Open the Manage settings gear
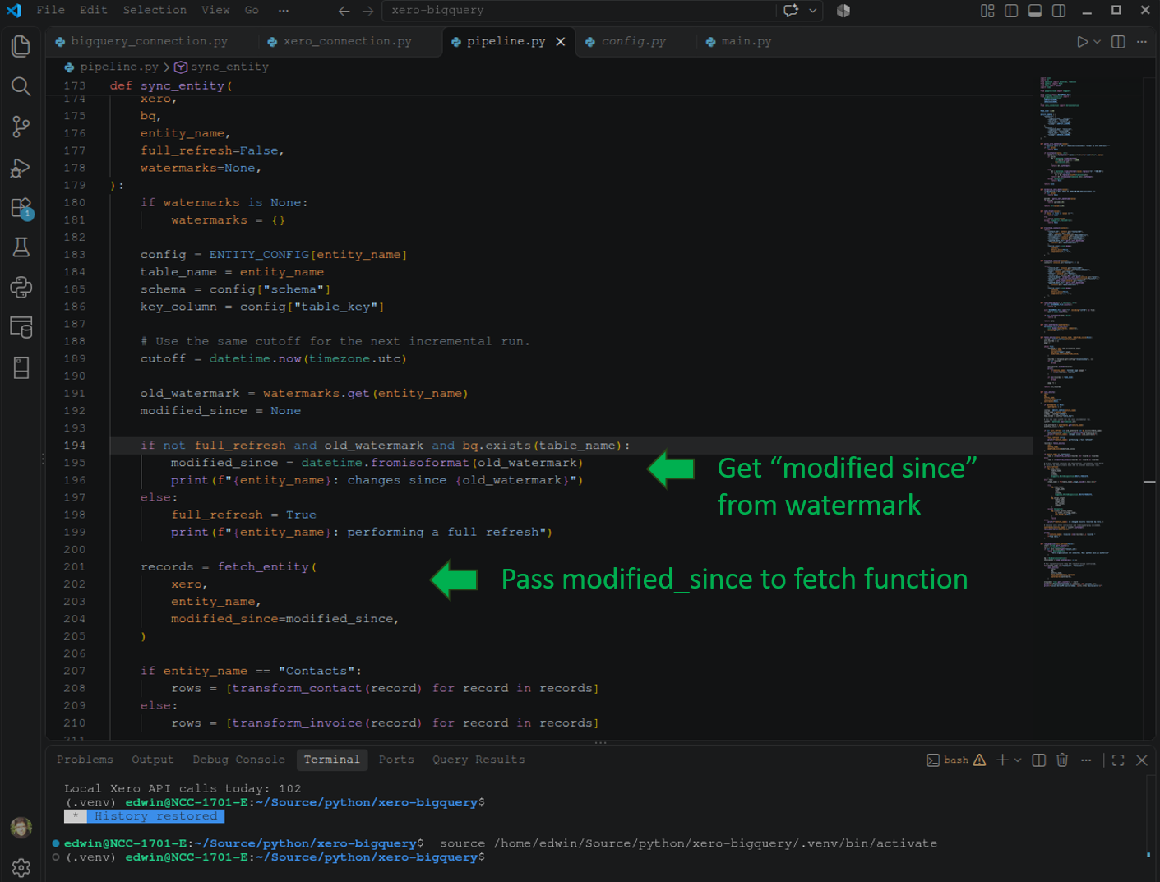1160x882 pixels. [21, 867]
